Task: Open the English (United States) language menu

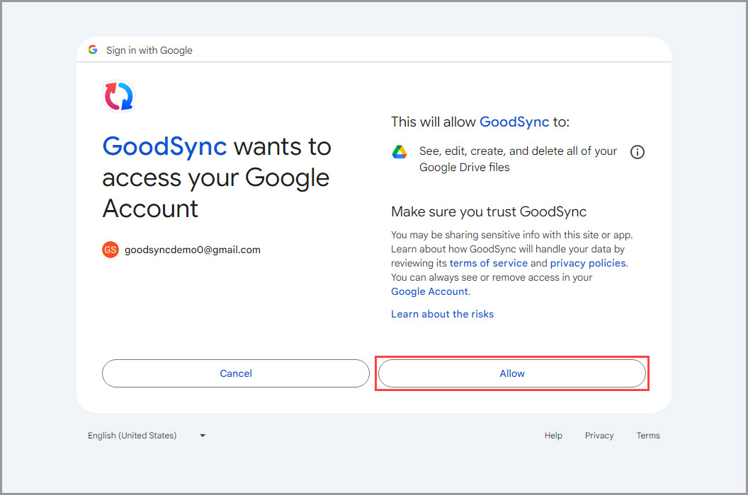Action: click(x=132, y=436)
